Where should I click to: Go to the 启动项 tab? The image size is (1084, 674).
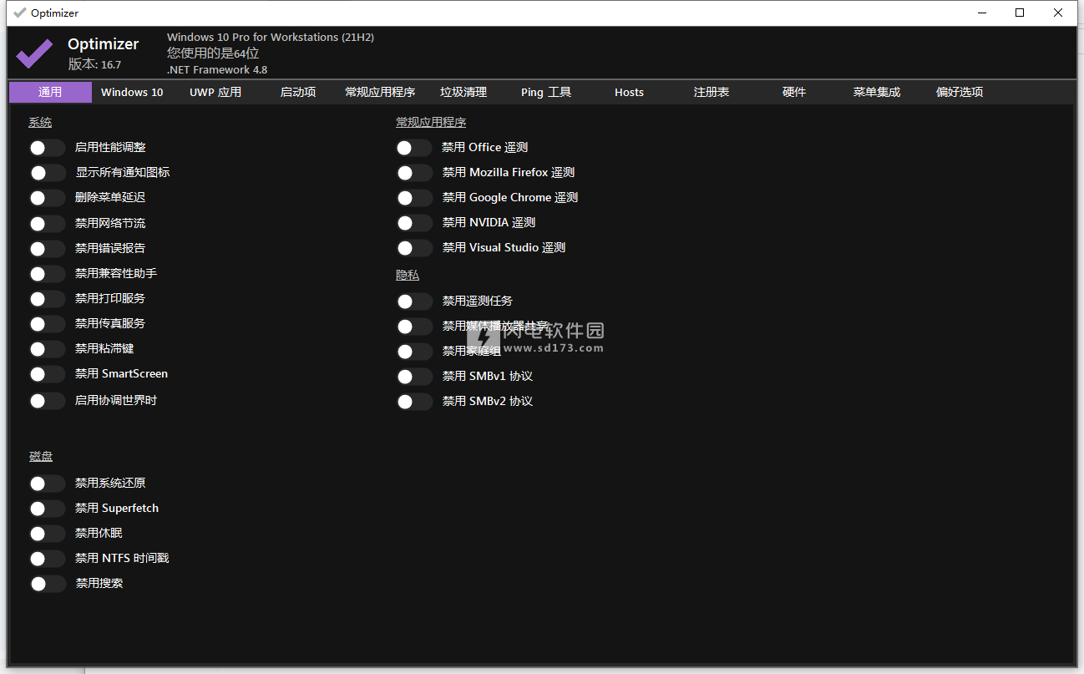coord(298,92)
